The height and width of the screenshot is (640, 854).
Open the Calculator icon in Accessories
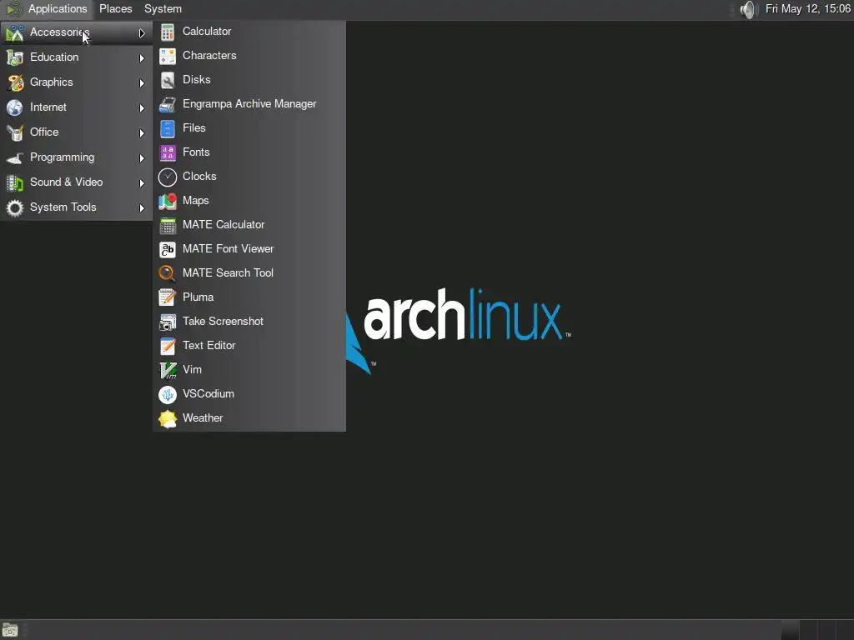point(167,32)
